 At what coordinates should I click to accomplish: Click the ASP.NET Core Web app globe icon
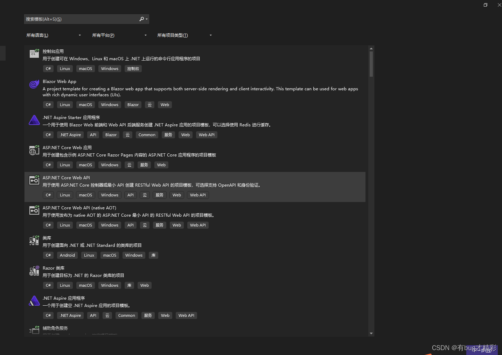(x=34, y=150)
